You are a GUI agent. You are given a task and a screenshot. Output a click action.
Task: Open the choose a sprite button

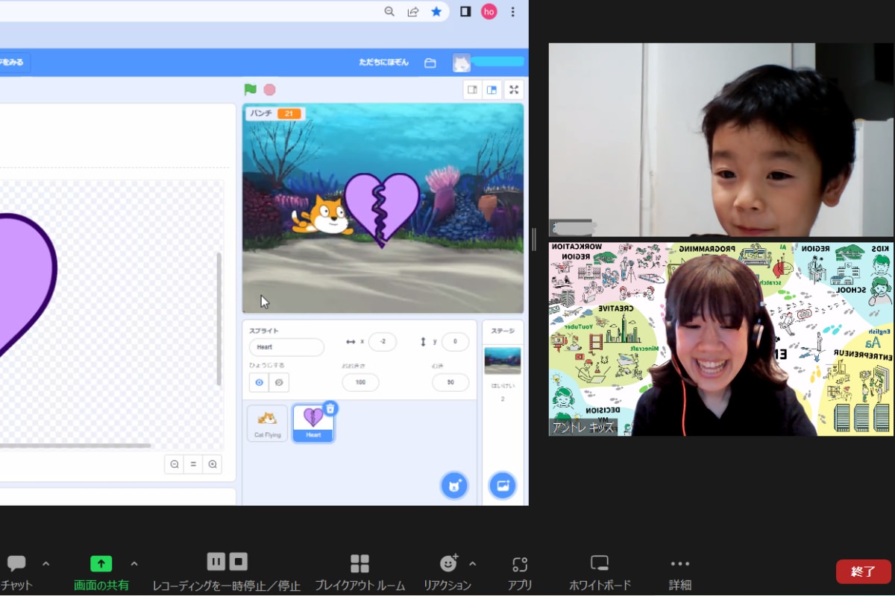coord(454,486)
